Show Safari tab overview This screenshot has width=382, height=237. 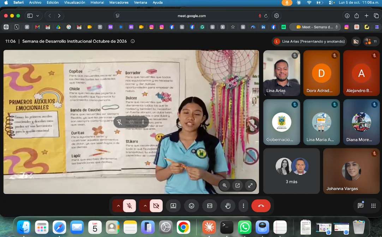(x=376, y=16)
